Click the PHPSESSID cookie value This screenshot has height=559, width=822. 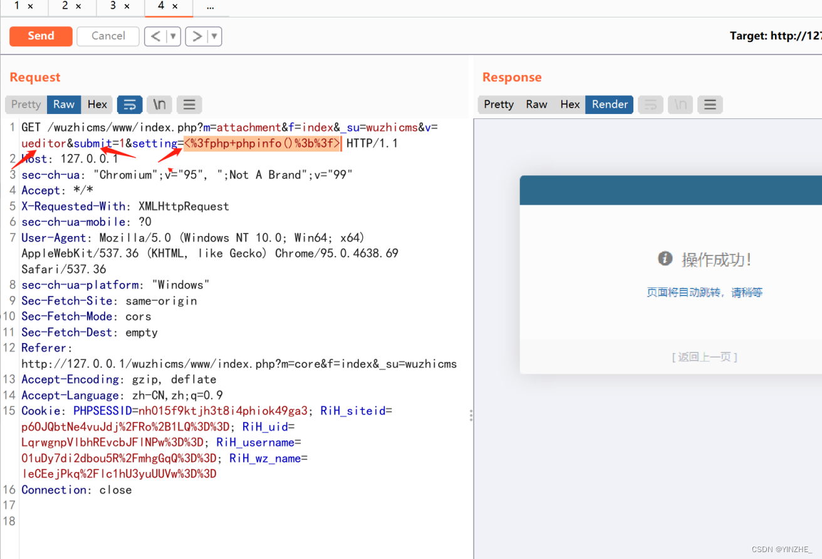point(223,411)
